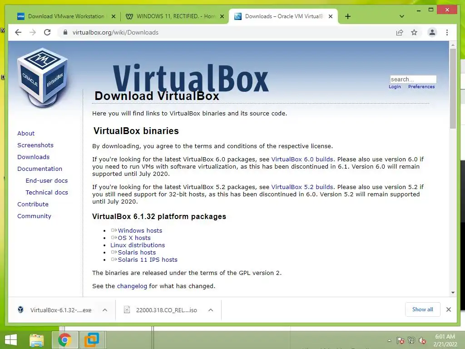The height and width of the screenshot is (349, 465).
Task: Open the tab search chevron
Action: [x=402, y=16]
